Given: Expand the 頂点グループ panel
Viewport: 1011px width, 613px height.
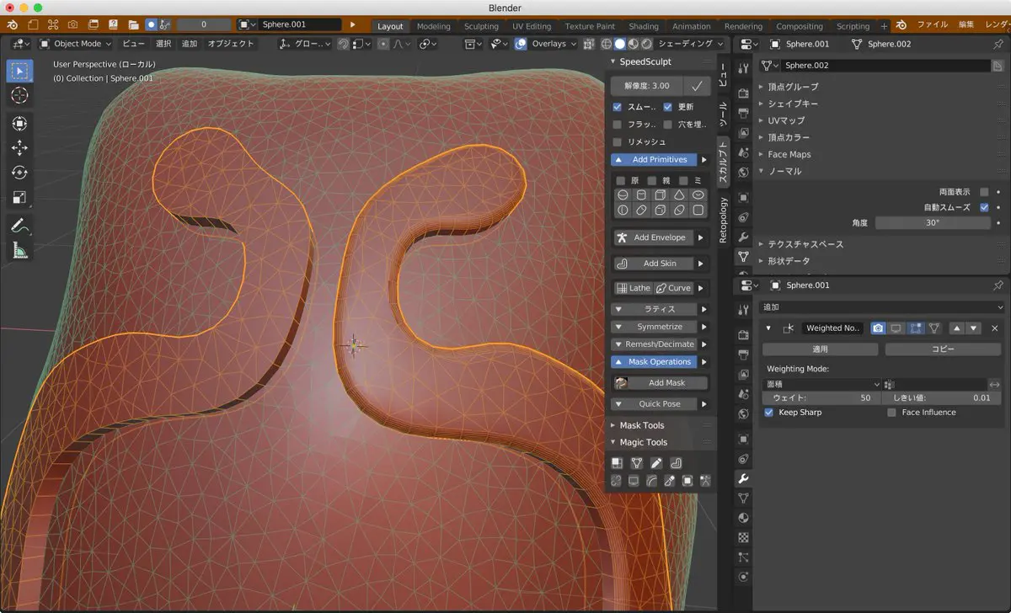Looking at the screenshot, I should [792, 87].
